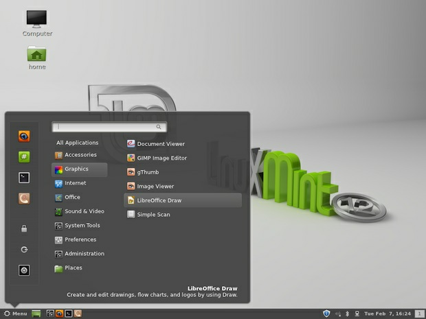Start LibreOffice Draw
426x319 pixels.
(x=183, y=200)
